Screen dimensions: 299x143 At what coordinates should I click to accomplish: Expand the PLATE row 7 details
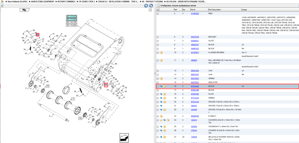tap(158, 41)
